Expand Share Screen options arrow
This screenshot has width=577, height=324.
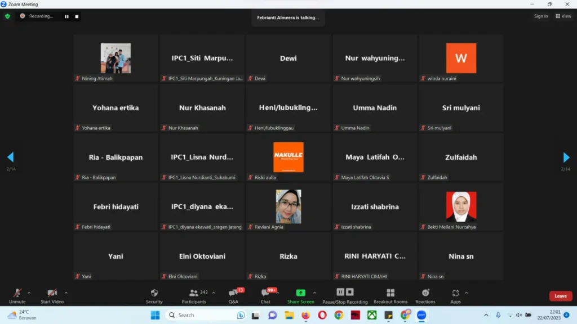coord(314,292)
